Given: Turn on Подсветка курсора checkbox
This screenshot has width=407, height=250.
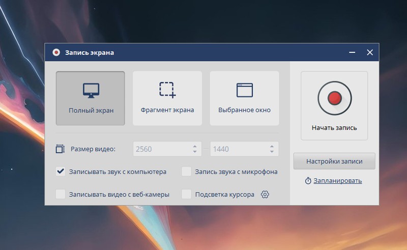Looking at the screenshot, I should 186,194.
